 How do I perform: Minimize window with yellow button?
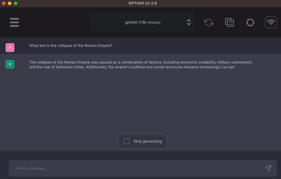click(x=10, y=3)
